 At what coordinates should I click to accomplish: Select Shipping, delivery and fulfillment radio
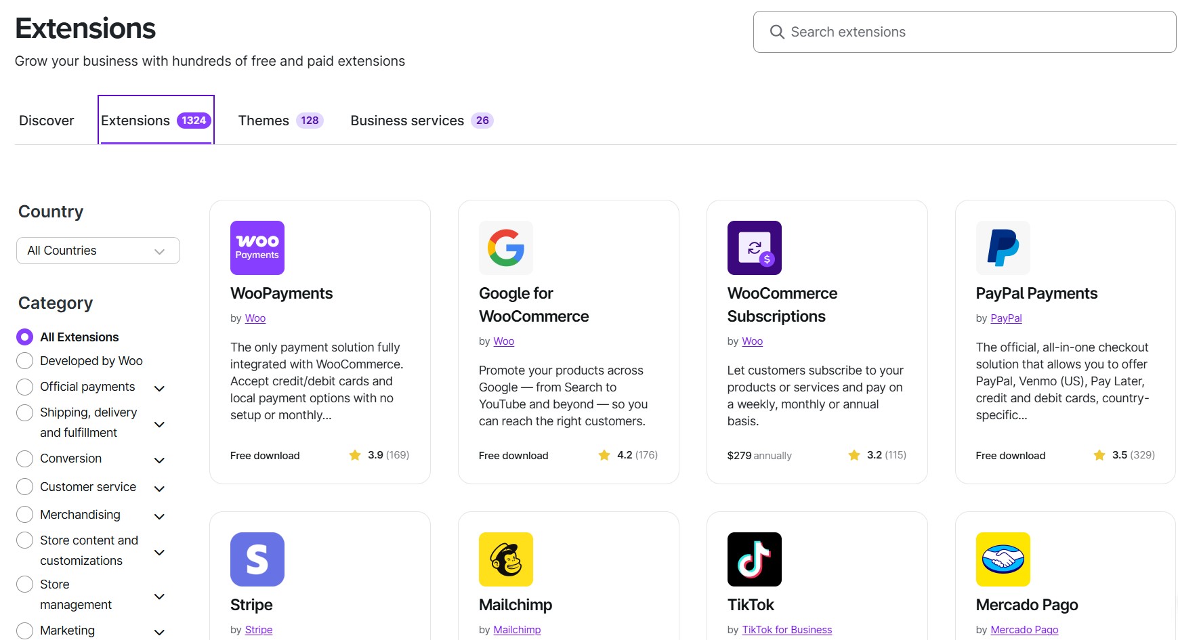tap(24, 412)
